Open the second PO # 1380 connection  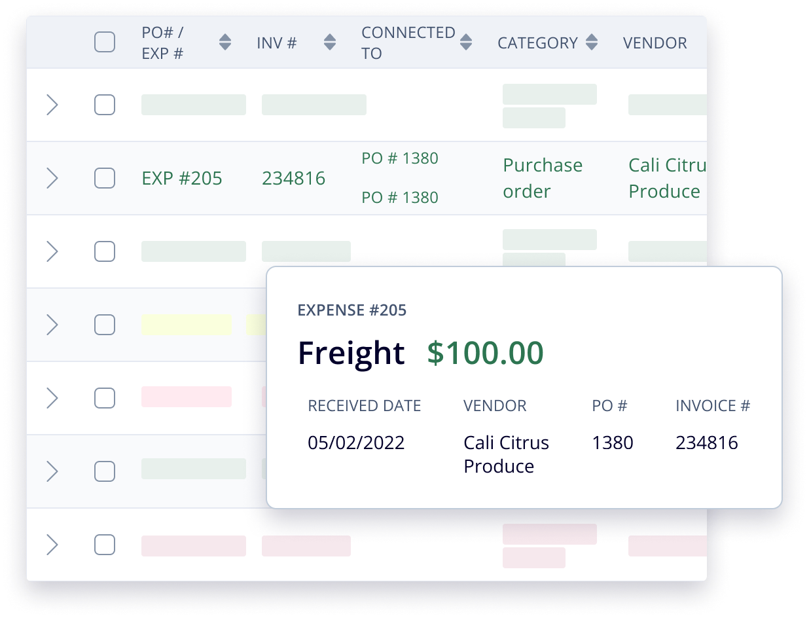[x=400, y=197]
